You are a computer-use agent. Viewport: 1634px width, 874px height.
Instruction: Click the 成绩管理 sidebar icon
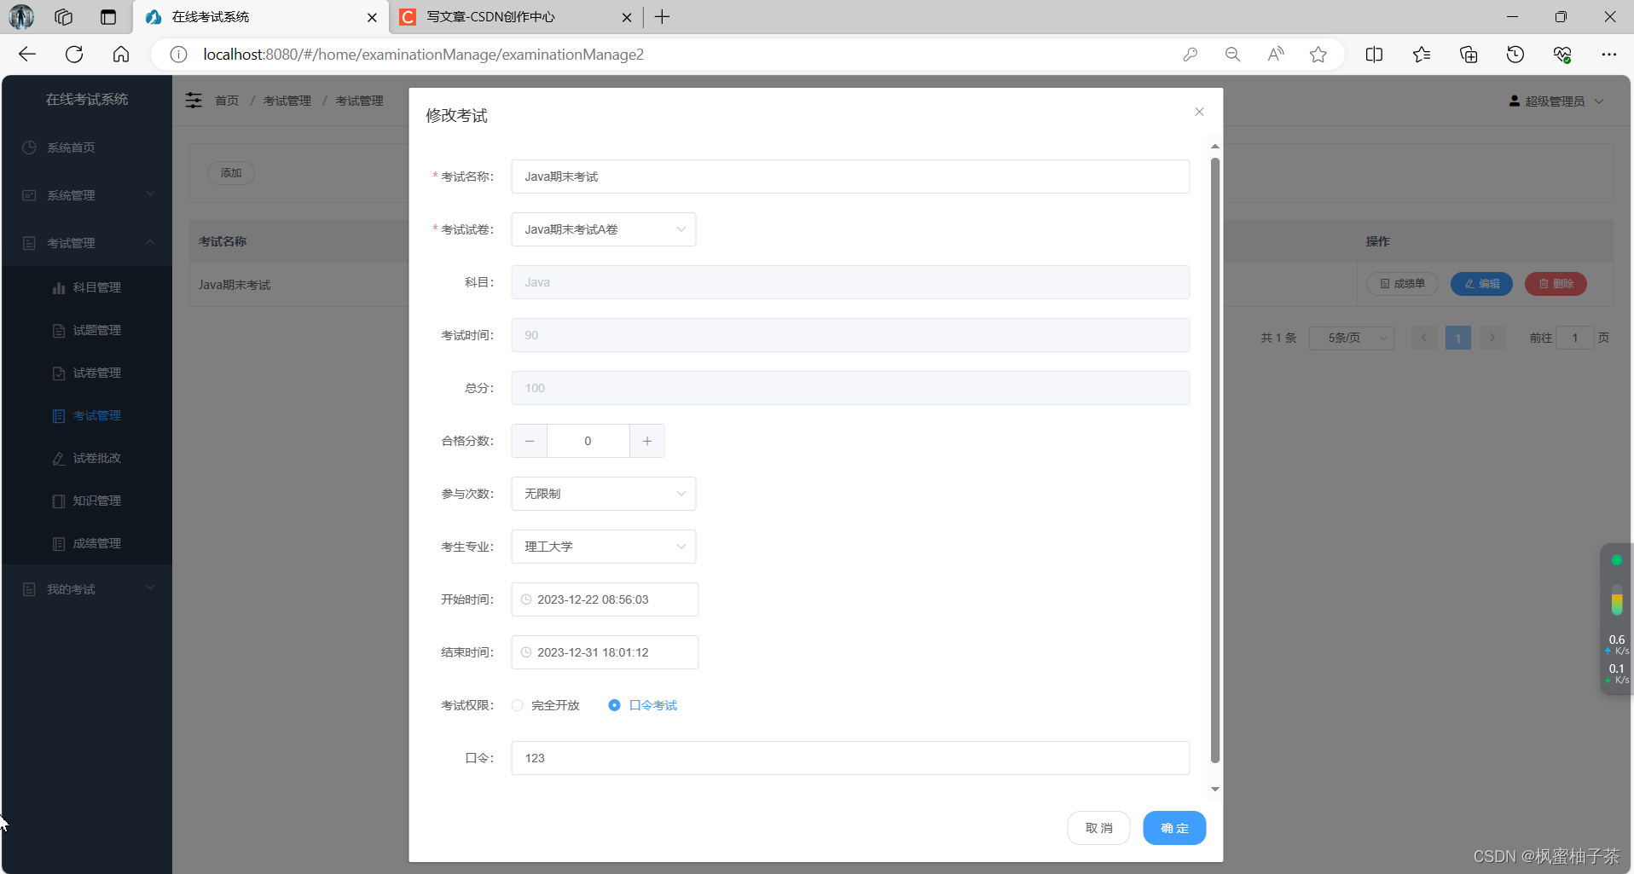[58, 543]
